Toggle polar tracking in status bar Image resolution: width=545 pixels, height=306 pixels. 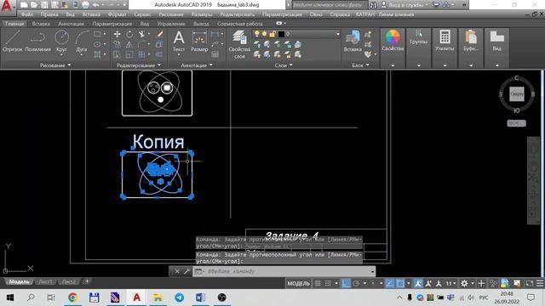356,283
